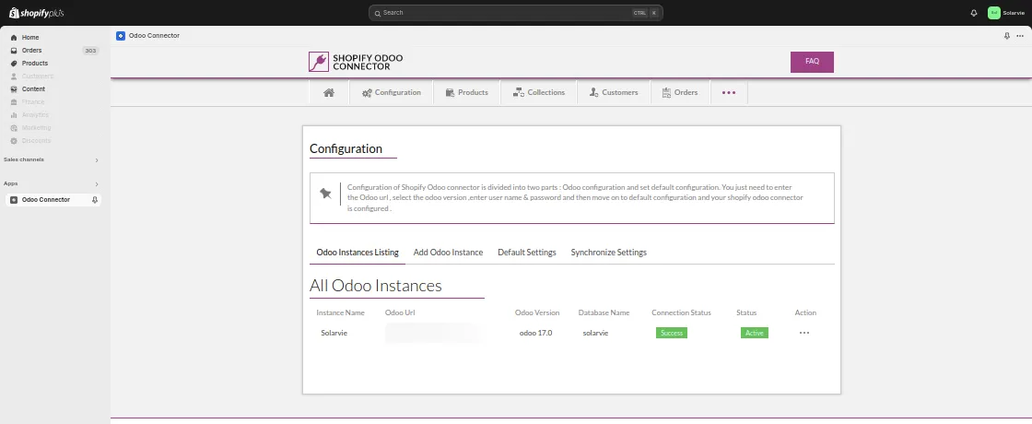The height and width of the screenshot is (424, 1032).
Task: Open the Default Settings tab
Action: coord(526,252)
